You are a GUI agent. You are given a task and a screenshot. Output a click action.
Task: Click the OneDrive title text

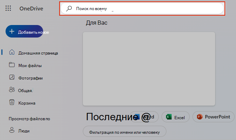(x=31, y=9)
